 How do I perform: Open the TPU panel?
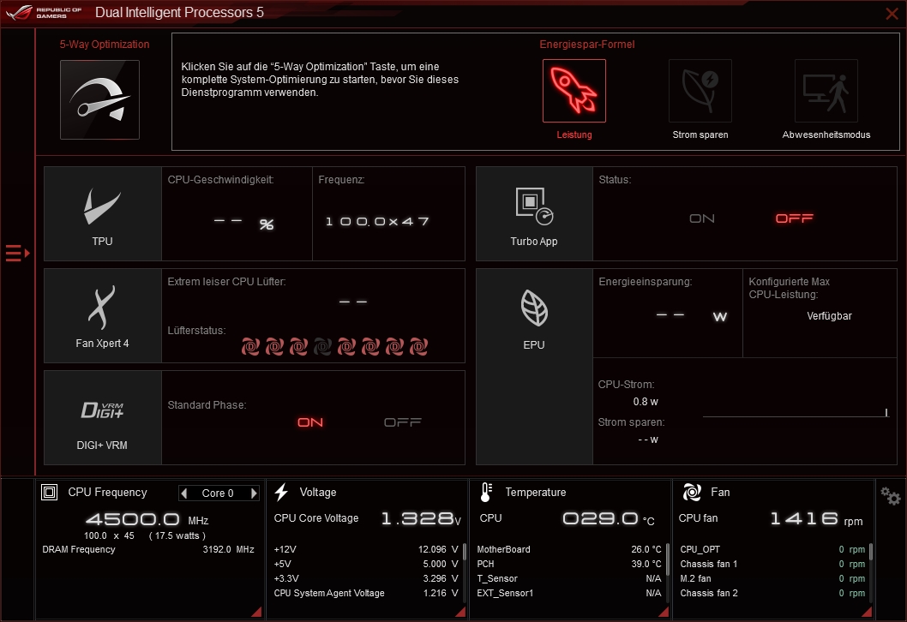102,214
